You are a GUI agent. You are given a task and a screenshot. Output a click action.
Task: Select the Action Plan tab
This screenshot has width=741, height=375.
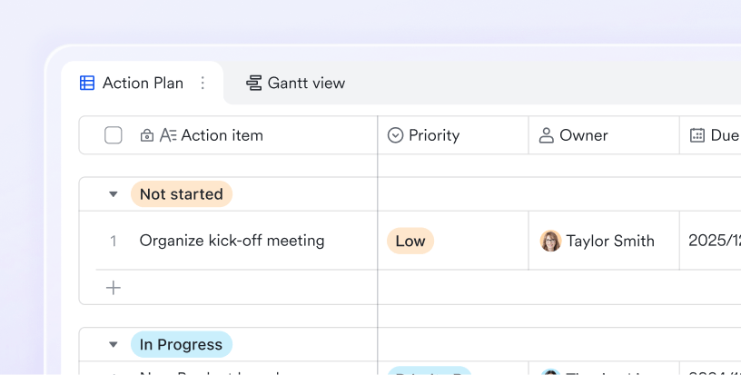(143, 83)
